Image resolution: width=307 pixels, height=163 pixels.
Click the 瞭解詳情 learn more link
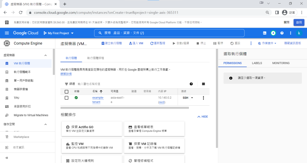(66, 74)
